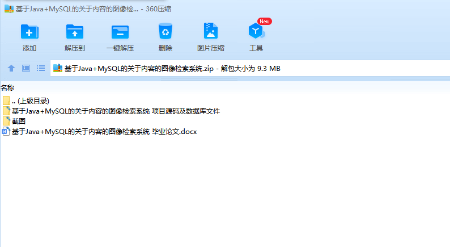The width and height of the screenshot is (450, 247).
Task: Click the window title text '360压缩'
Action: click(158, 9)
